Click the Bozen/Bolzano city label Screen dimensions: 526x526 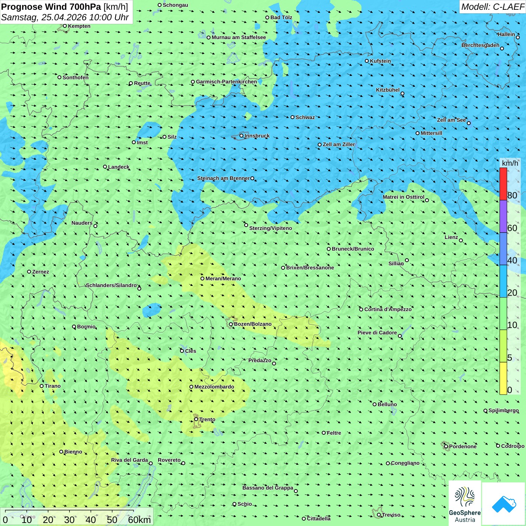pyautogui.click(x=252, y=324)
